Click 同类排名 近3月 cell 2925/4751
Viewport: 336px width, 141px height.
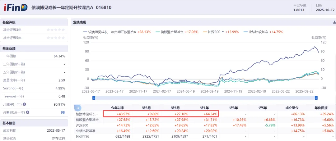click(x=152, y=136)
